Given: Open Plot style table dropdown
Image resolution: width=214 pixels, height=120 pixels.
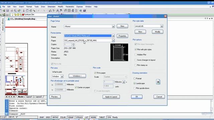Looking at the screenshot, I should 162,26.
